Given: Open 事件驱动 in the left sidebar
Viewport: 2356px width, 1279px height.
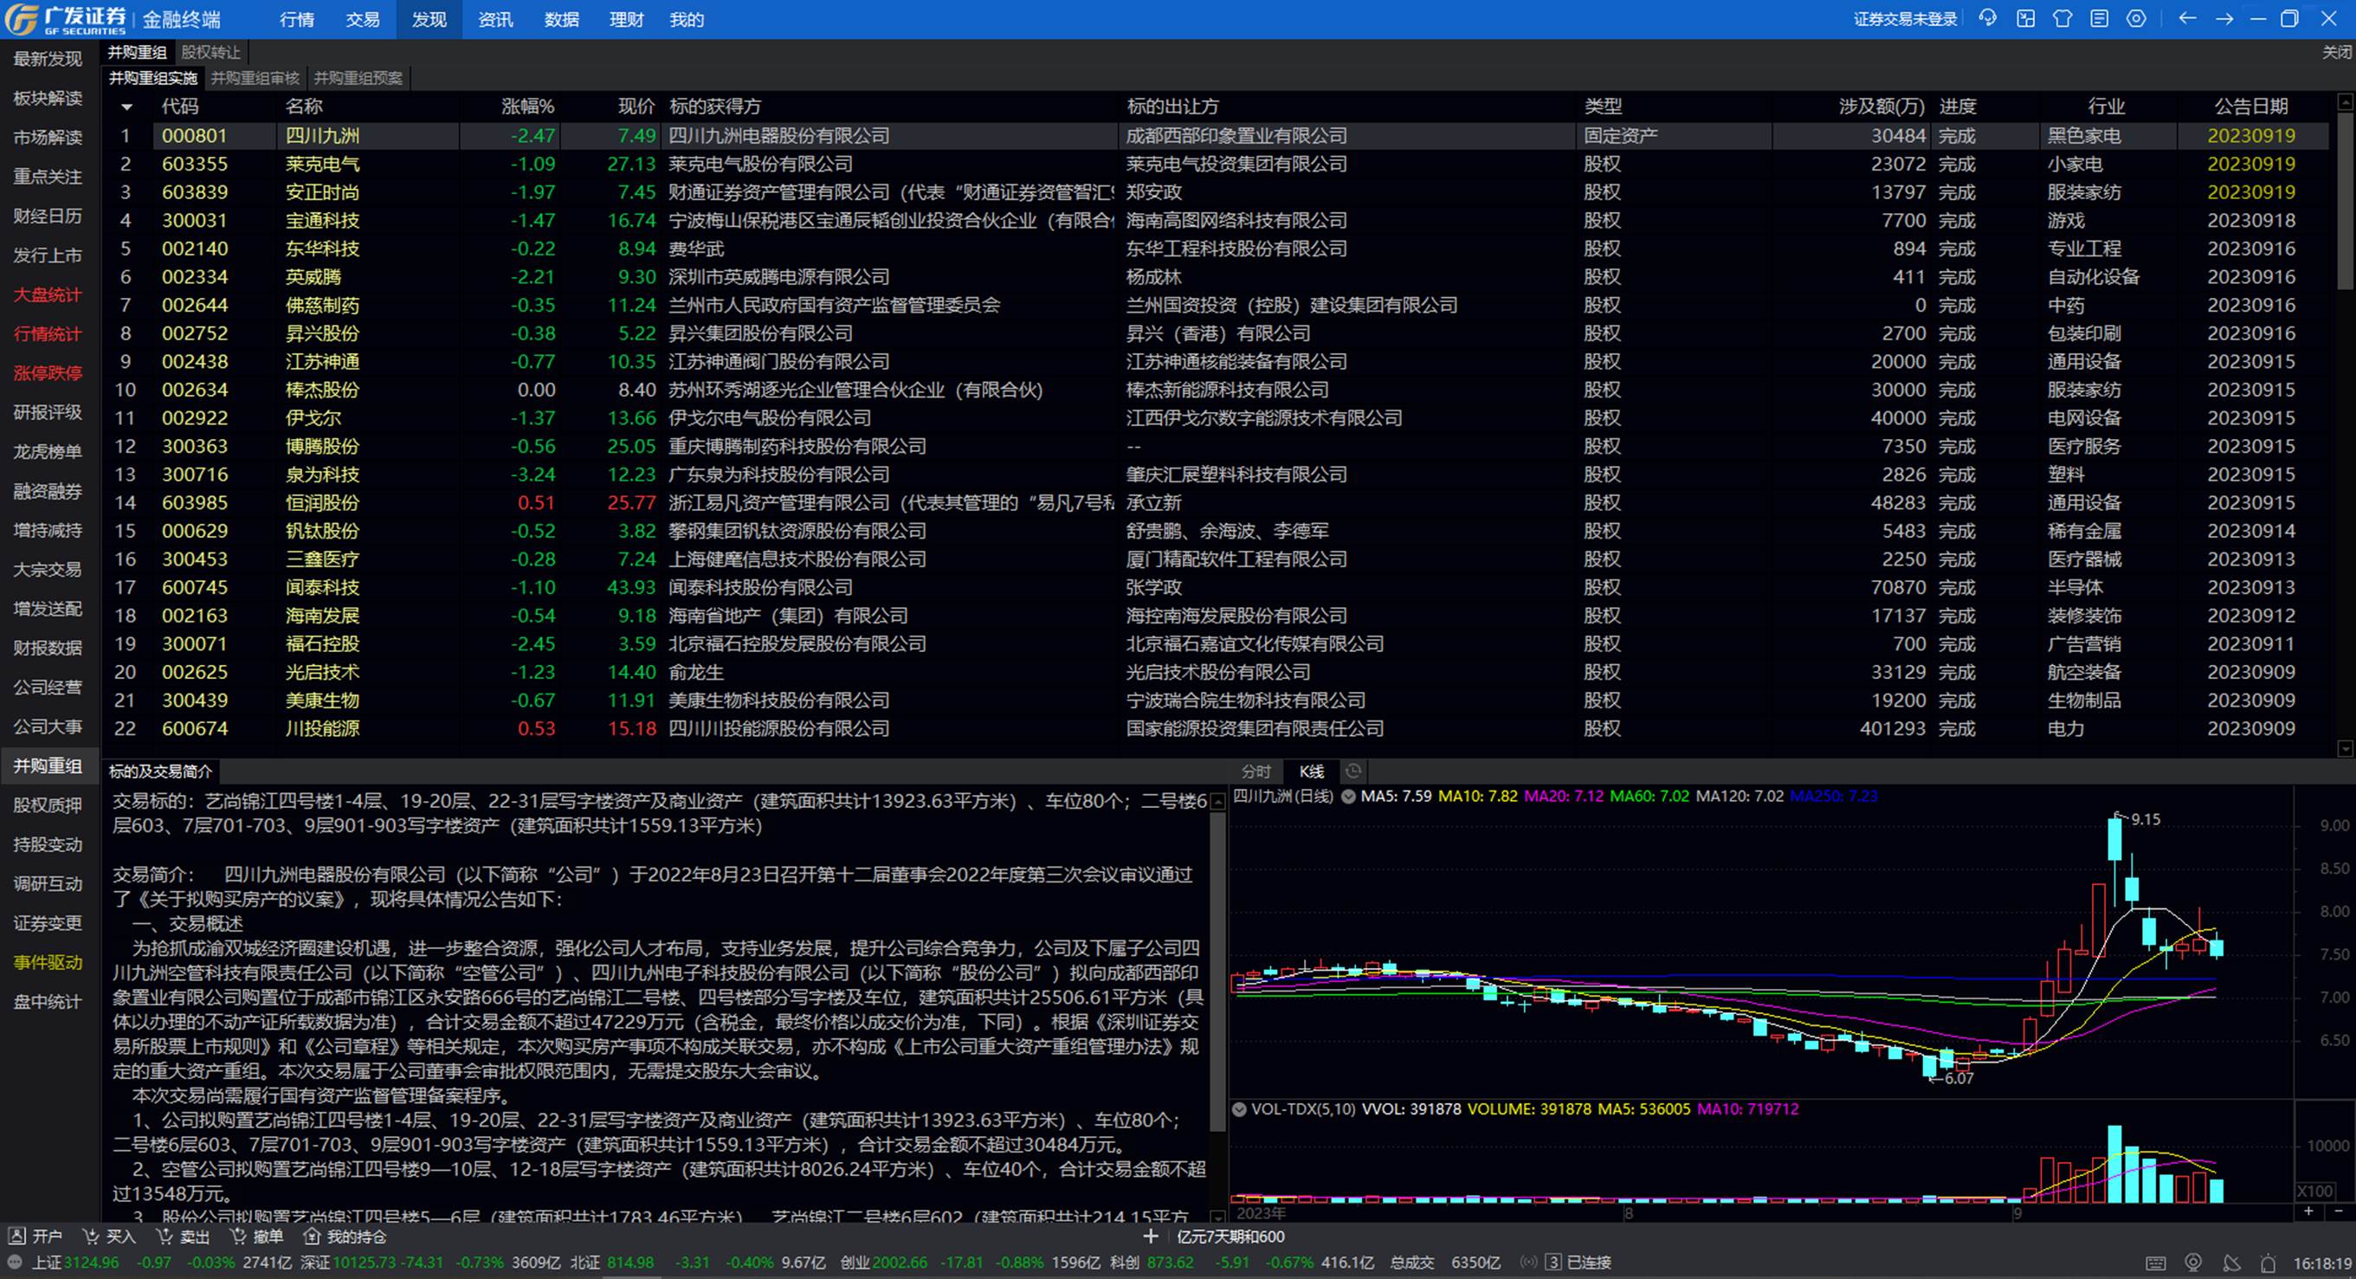Looking at the screenshot, I should pos(48,964).
